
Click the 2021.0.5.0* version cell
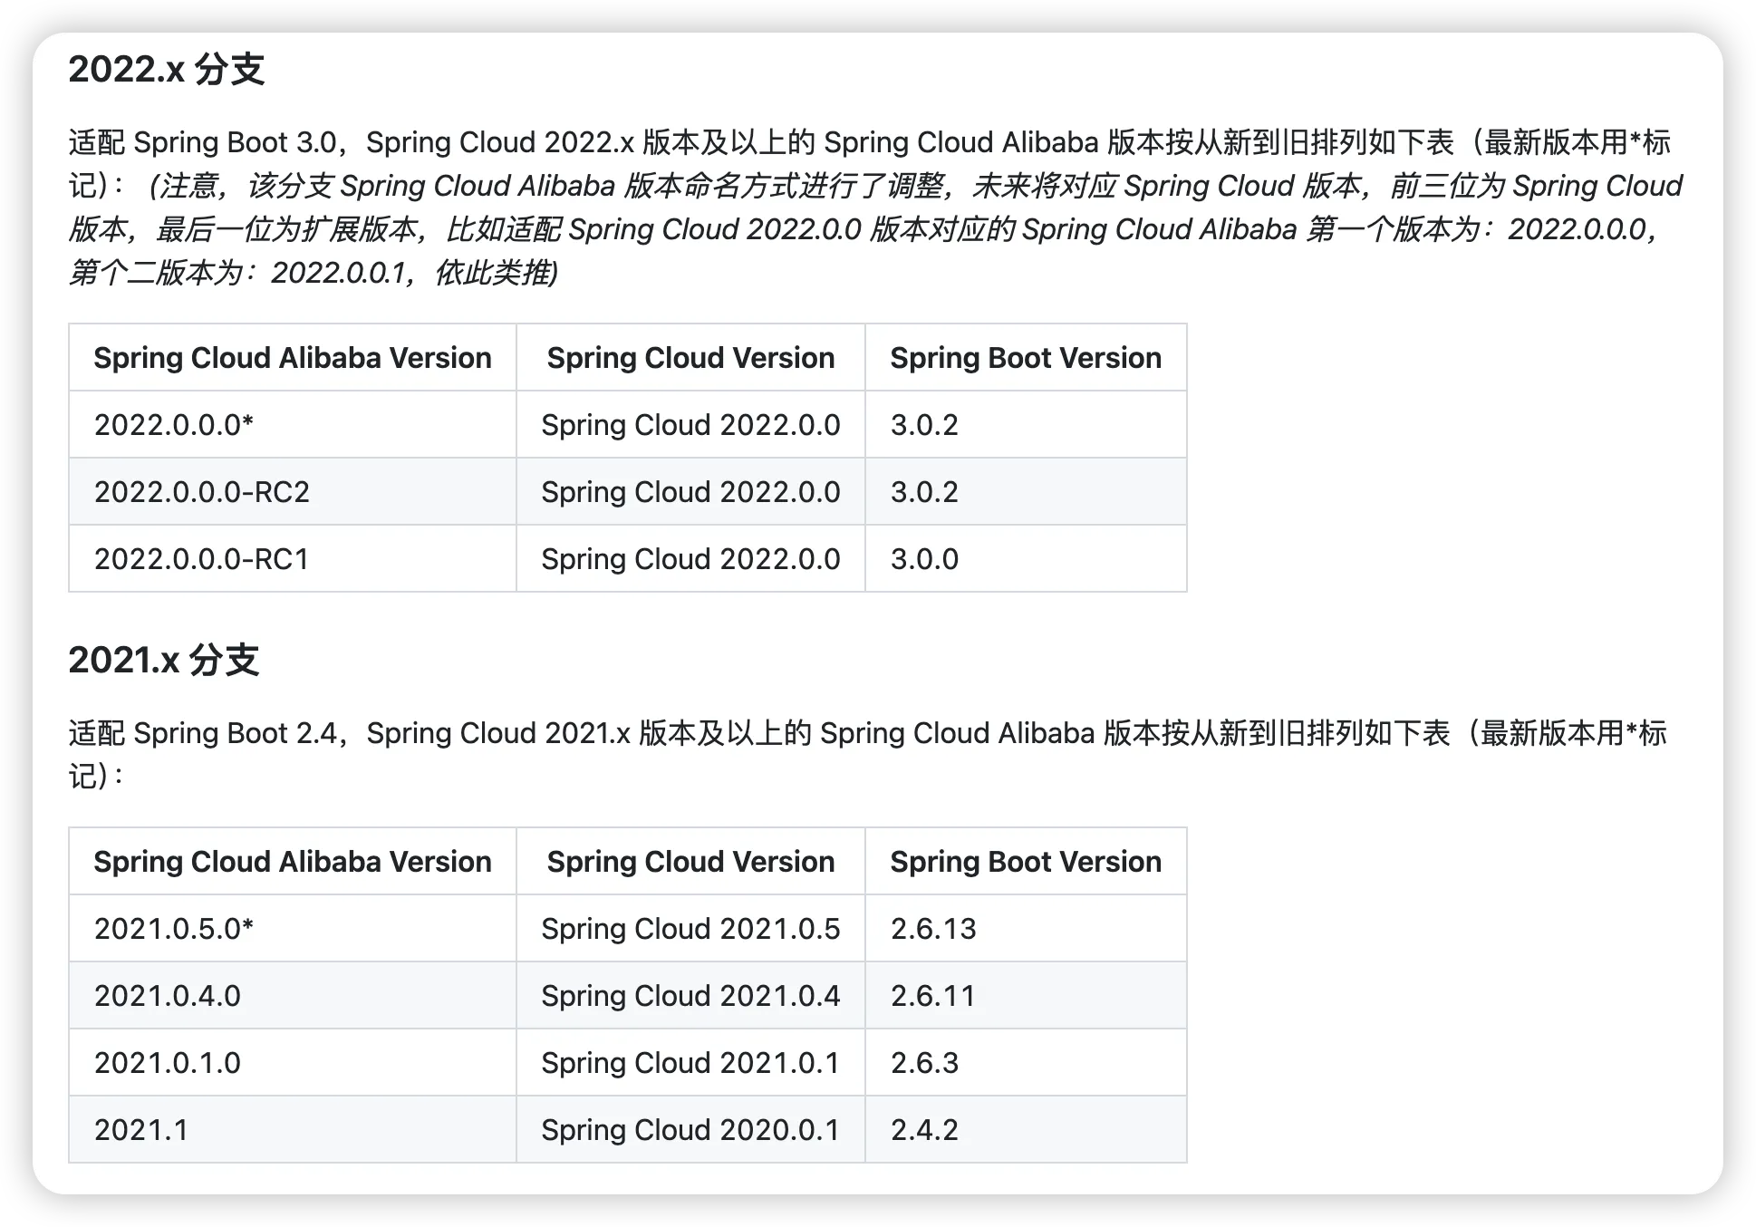click(x=173, y=929)
